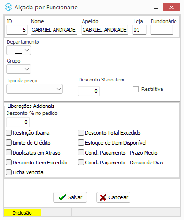Select the Nome input field

[x=54, y=30]
